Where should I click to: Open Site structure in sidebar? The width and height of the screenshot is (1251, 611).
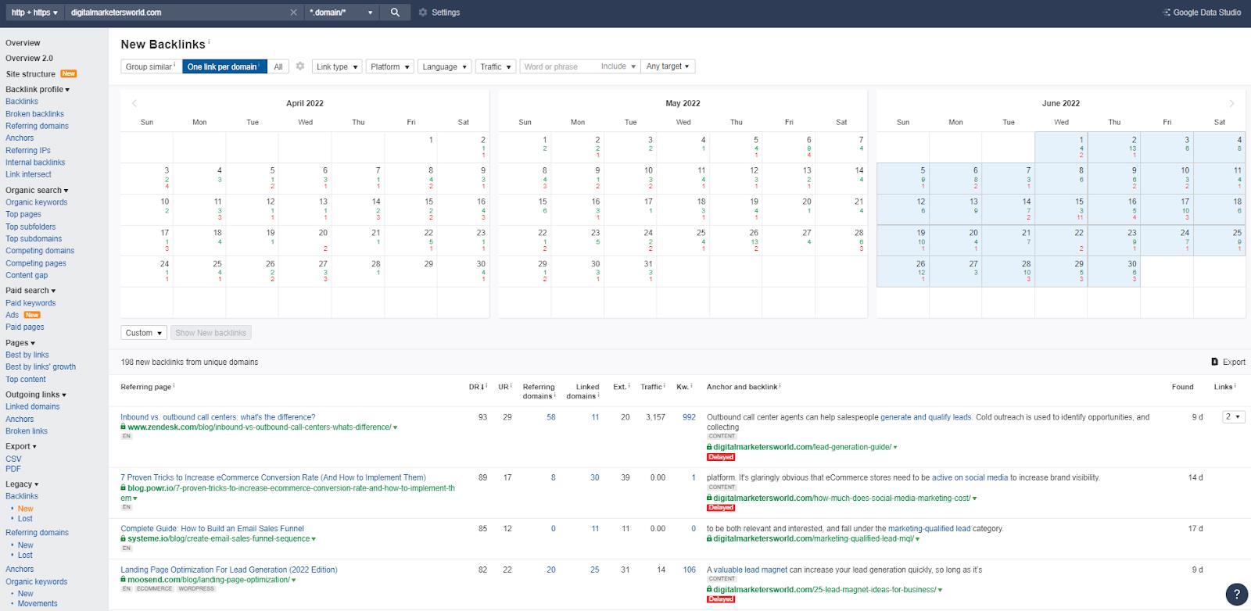[30, 74]
